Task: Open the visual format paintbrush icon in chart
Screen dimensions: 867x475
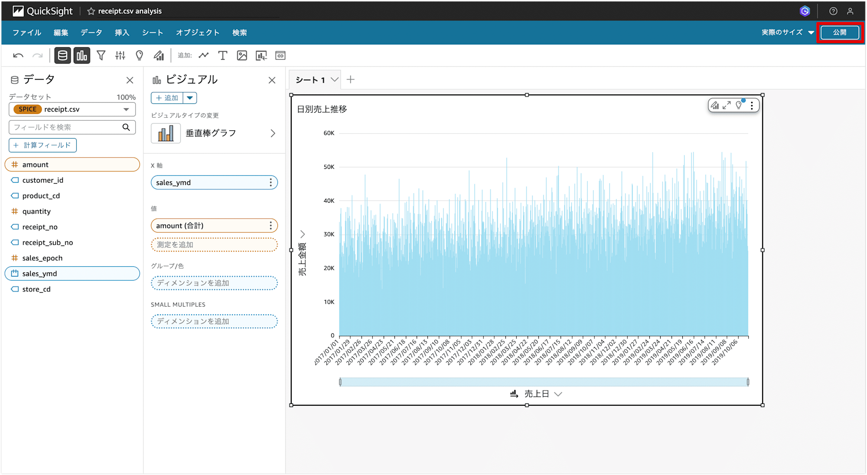Action: click(x=715, y=105)
